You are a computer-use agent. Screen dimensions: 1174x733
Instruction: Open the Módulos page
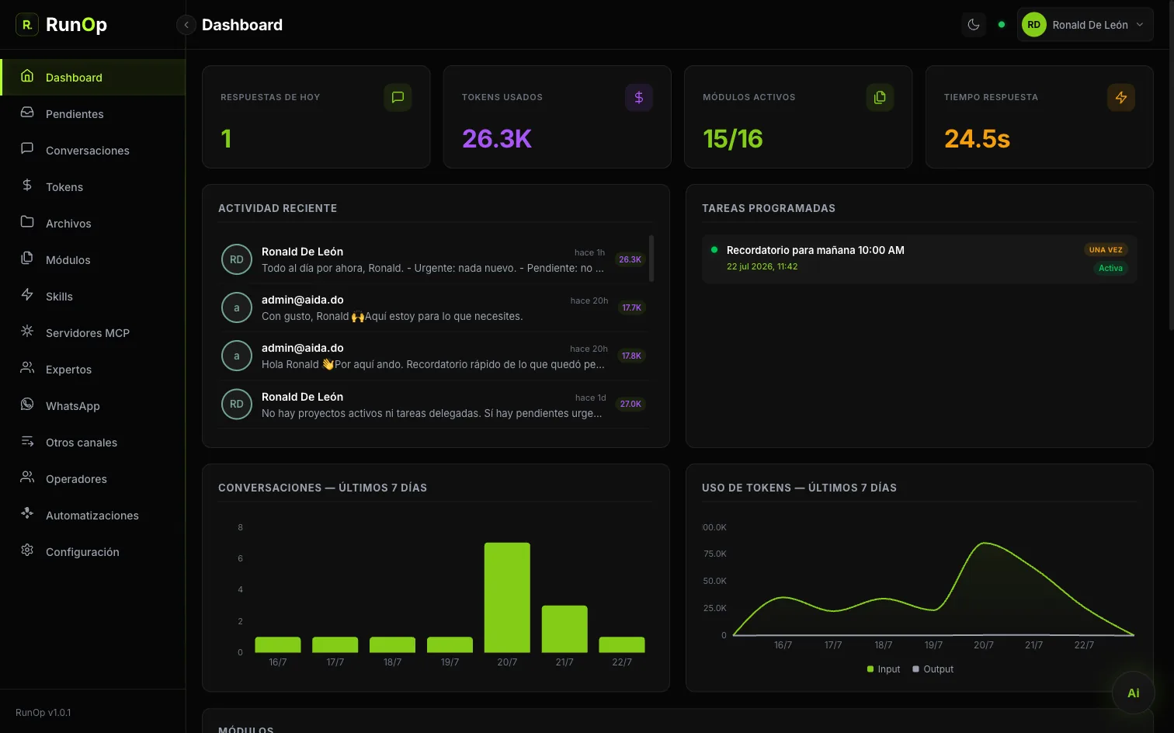point(93,259)
